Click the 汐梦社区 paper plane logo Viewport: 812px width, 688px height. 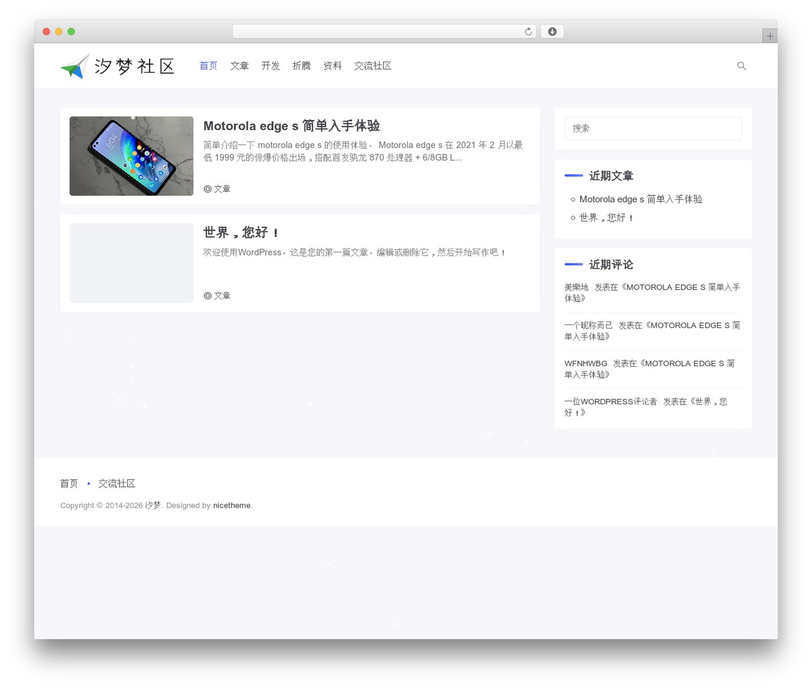tap(118, 66)
